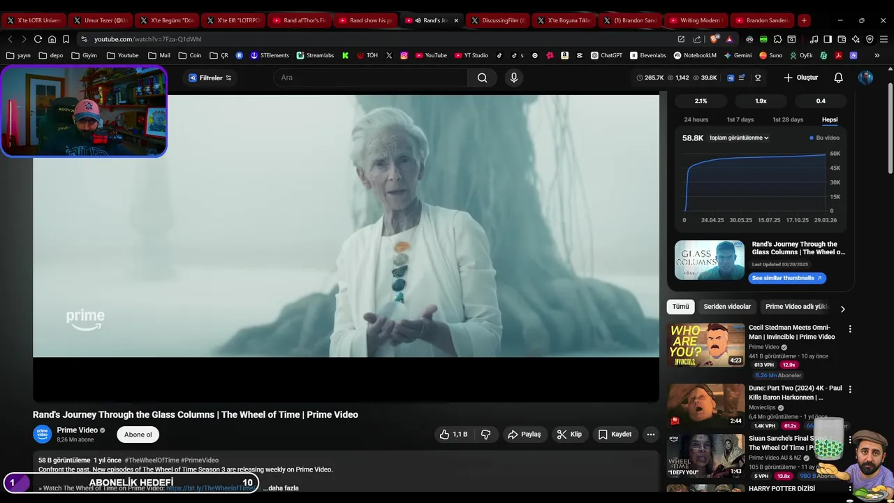The height and width of the screenshot is (503, 894).
Task: Open Instagram bookmark icon
Action: (404, 55)
